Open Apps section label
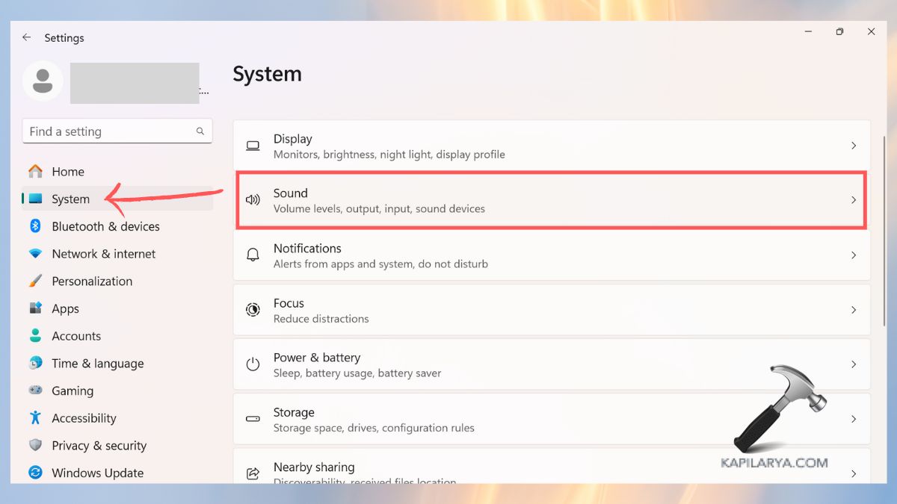The width and height of the screenshot is (897, 504). pos(65,308)
